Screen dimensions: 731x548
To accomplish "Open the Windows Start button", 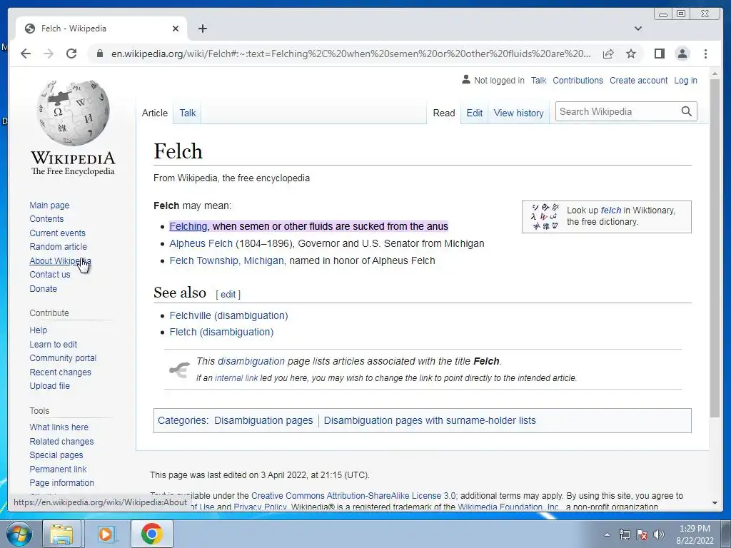I will pos(19,534).
